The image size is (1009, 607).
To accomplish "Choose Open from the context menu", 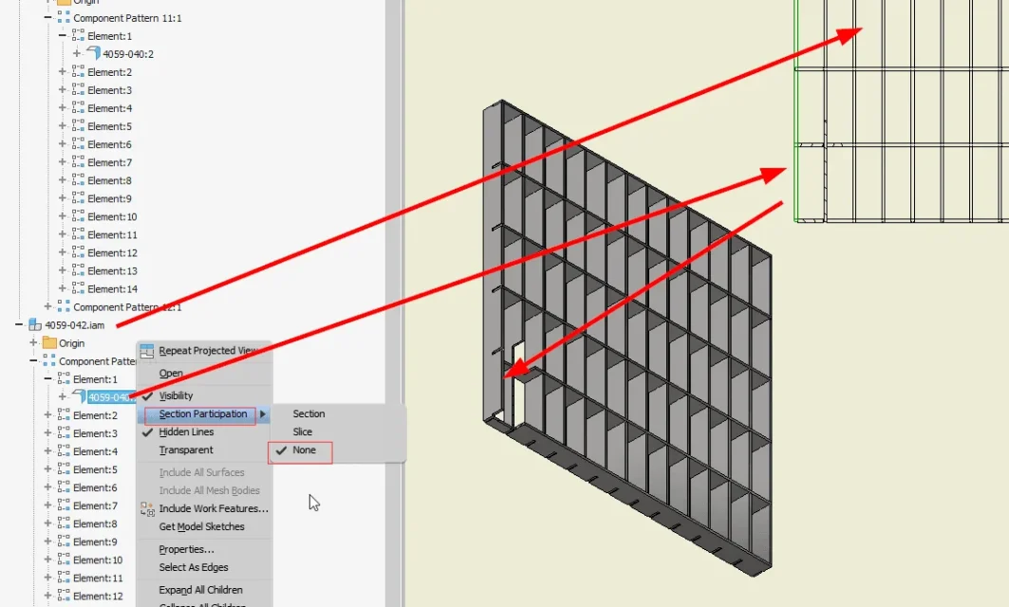I will point(171,373).
